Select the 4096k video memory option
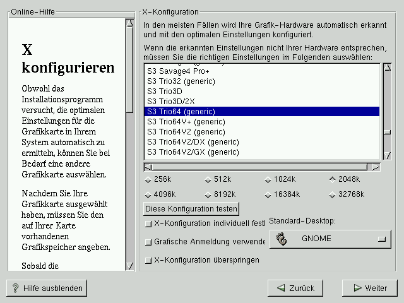Viewport: 404px width, 303px height. point(148,194)
